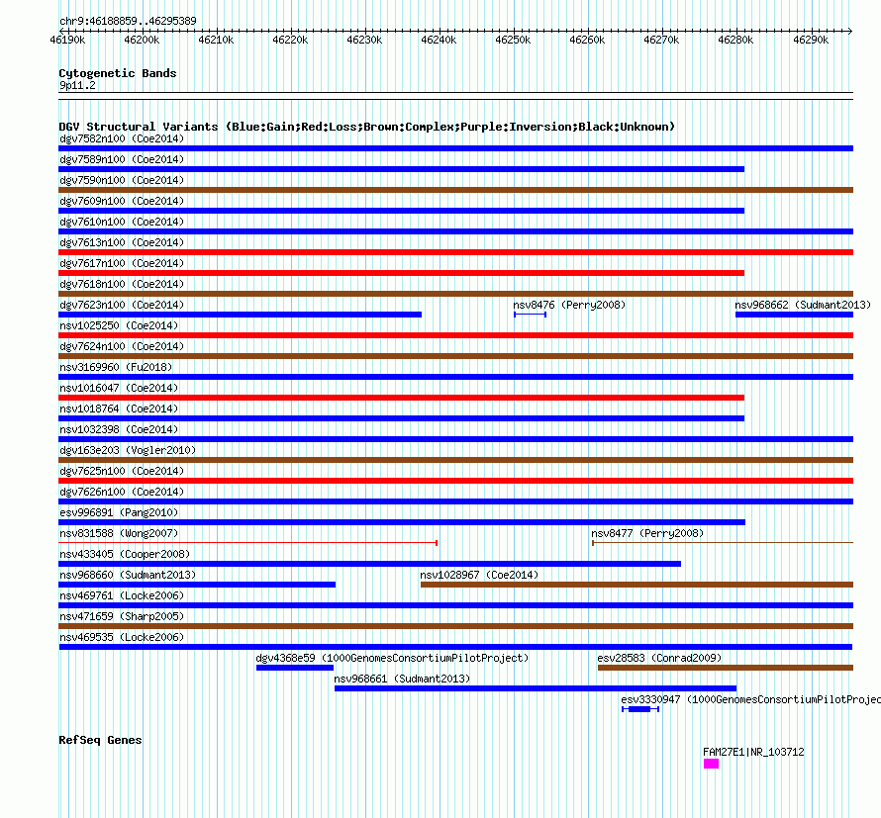Select the dgv7610n100 (Coe2014) label

(122, 222)
